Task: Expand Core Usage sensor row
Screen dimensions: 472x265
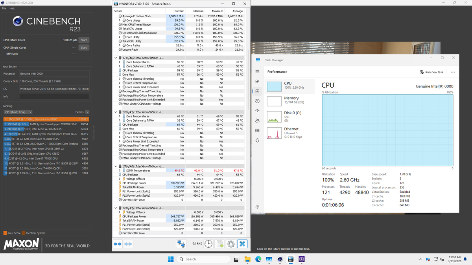Action: click(x=120, y=20)
